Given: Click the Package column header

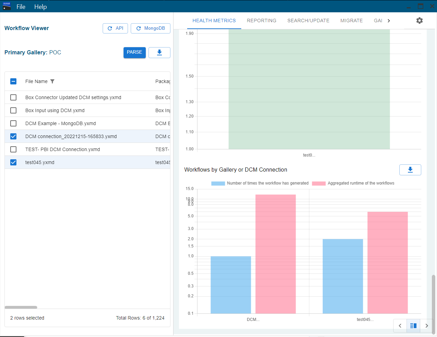Looking at the screenshot, I should 163,81.
